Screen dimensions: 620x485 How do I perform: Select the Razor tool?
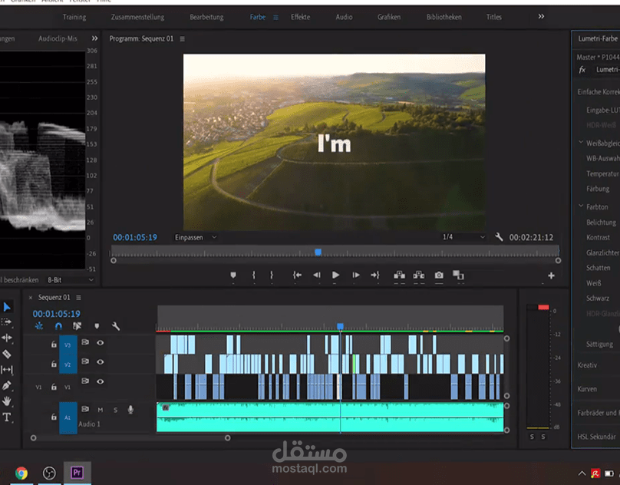[x=6, y=354]
